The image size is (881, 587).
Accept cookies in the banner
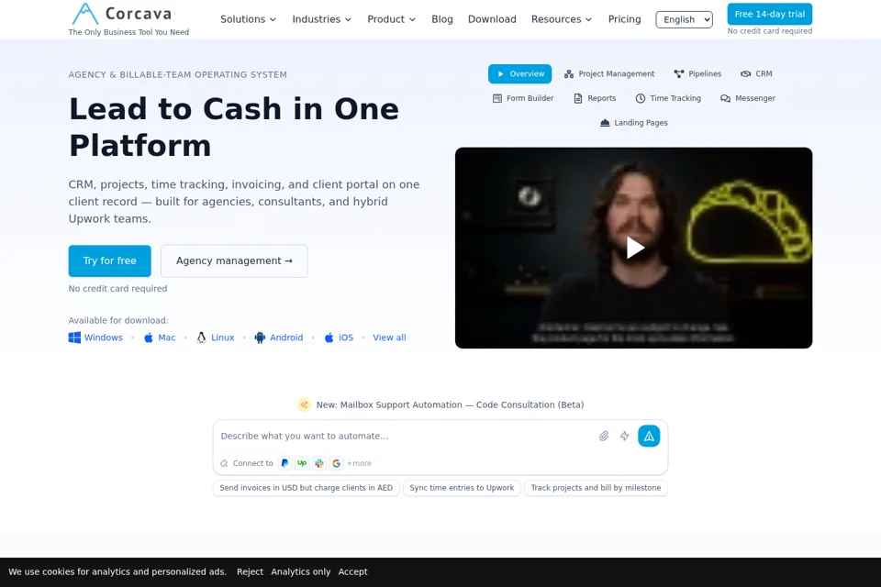point(352,571)
